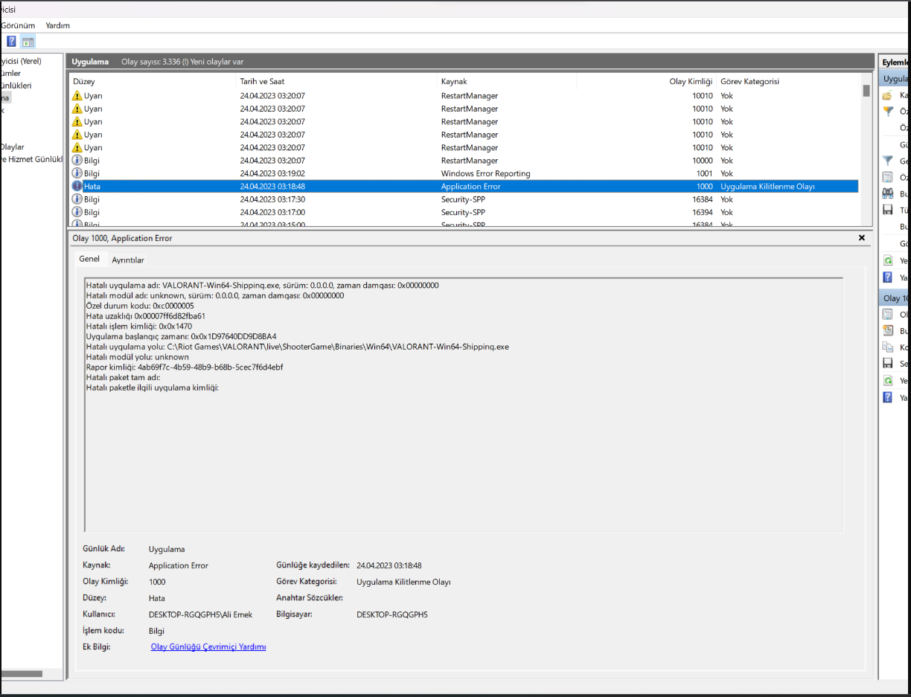The image size is (911, 697).
Task: Collapse the Olay 1000 section header in Eylemler
Action: click(895, 298)
